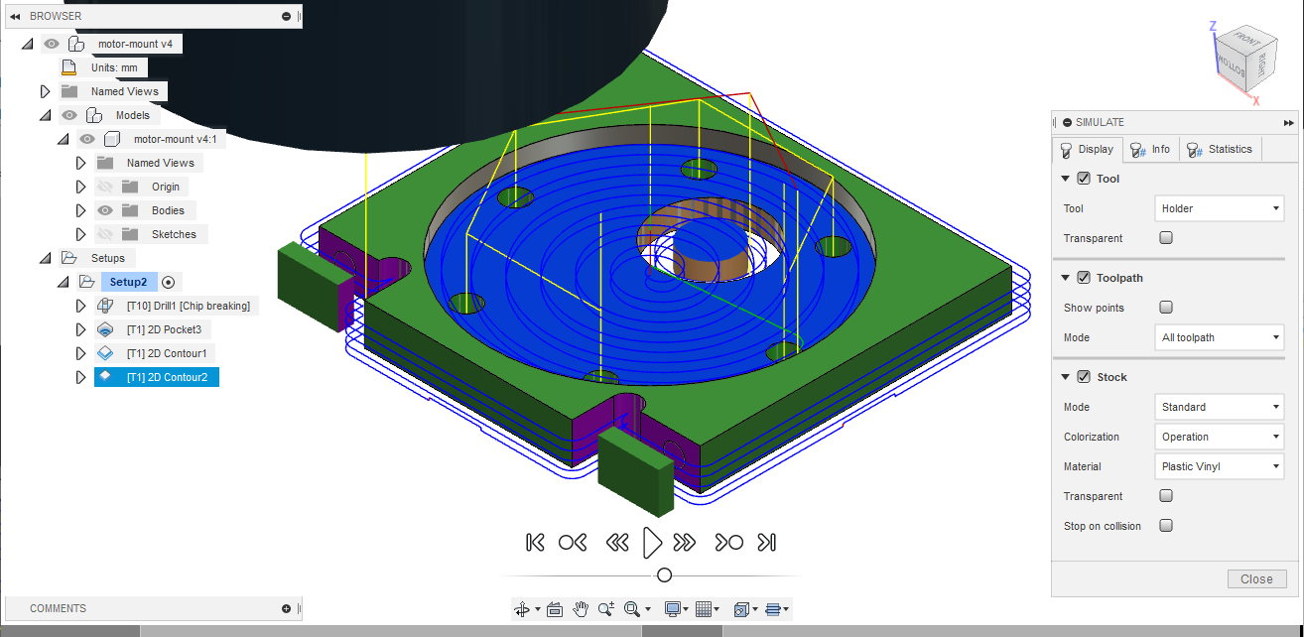Screen dimensions: 1304x637
Task: Open the toolpath Mode dropdown showing All toolpath
Action: pyautogui.click(x=1219, y=337)
